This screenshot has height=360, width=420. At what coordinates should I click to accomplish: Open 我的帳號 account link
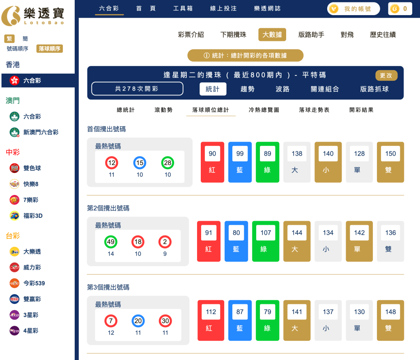353,8
